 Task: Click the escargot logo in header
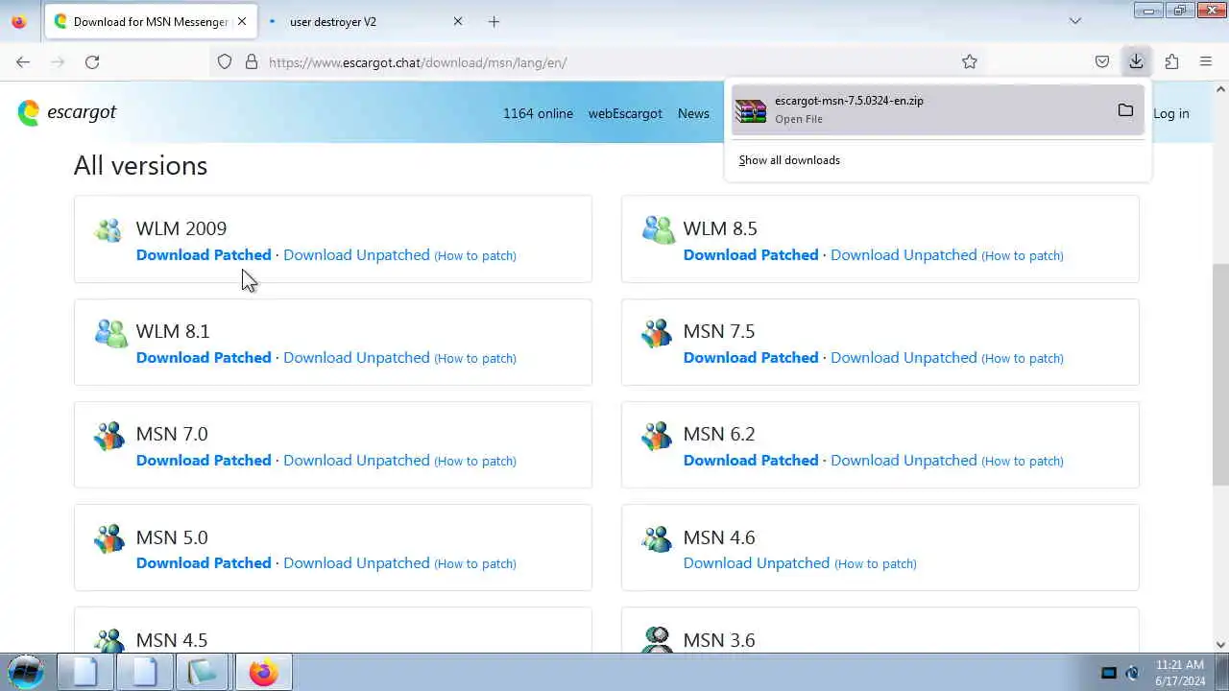tap(67, 112)
